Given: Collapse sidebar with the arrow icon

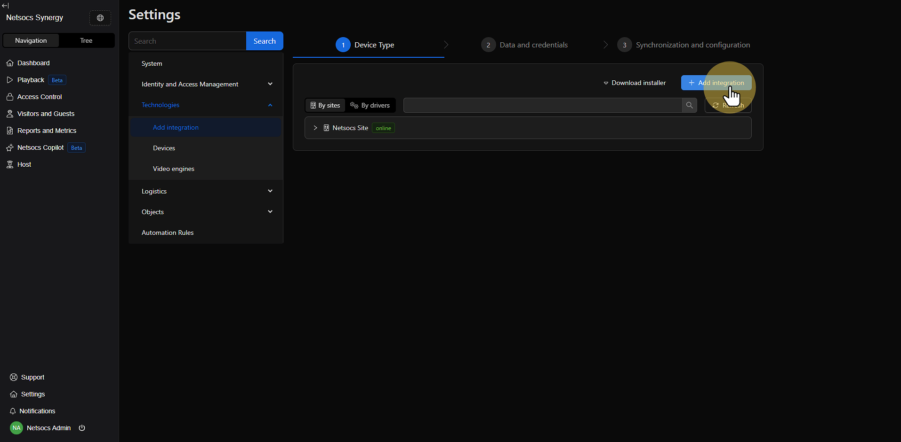Looking at the screenshot, I should coord(5,6).
